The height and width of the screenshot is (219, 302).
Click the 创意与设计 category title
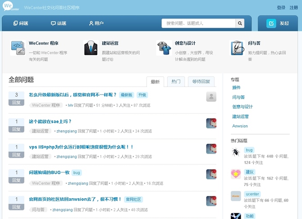point(185,43)
